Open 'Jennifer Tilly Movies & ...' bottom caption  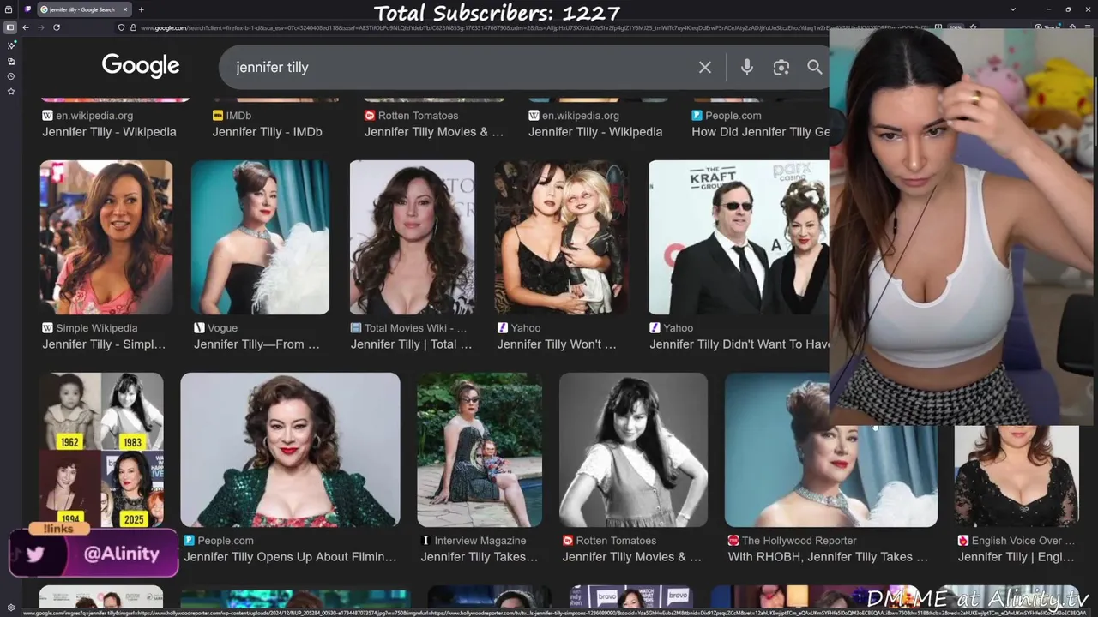coord(631,557)
